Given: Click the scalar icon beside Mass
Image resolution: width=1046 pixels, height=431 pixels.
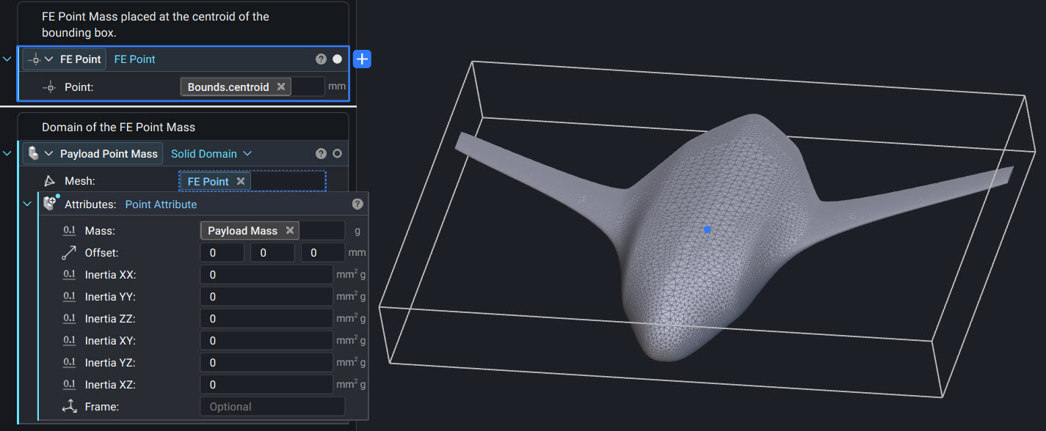Looking at the screenshot, I should click(x=69, y=231).
